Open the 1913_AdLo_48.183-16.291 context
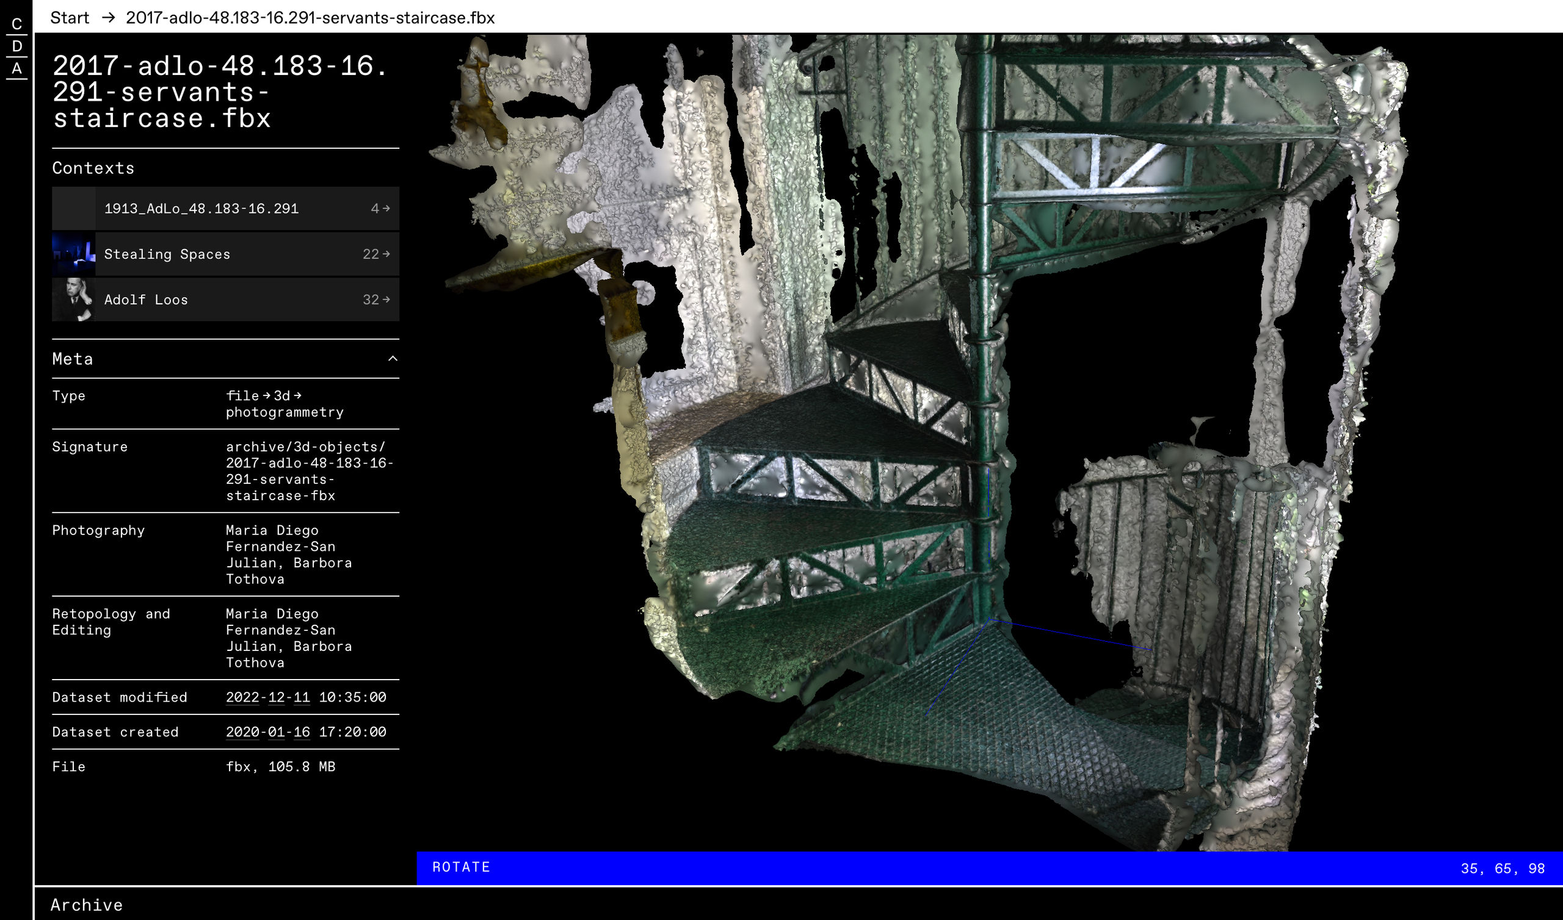Viewport: 1563px width, 920px height. point(201,209)
